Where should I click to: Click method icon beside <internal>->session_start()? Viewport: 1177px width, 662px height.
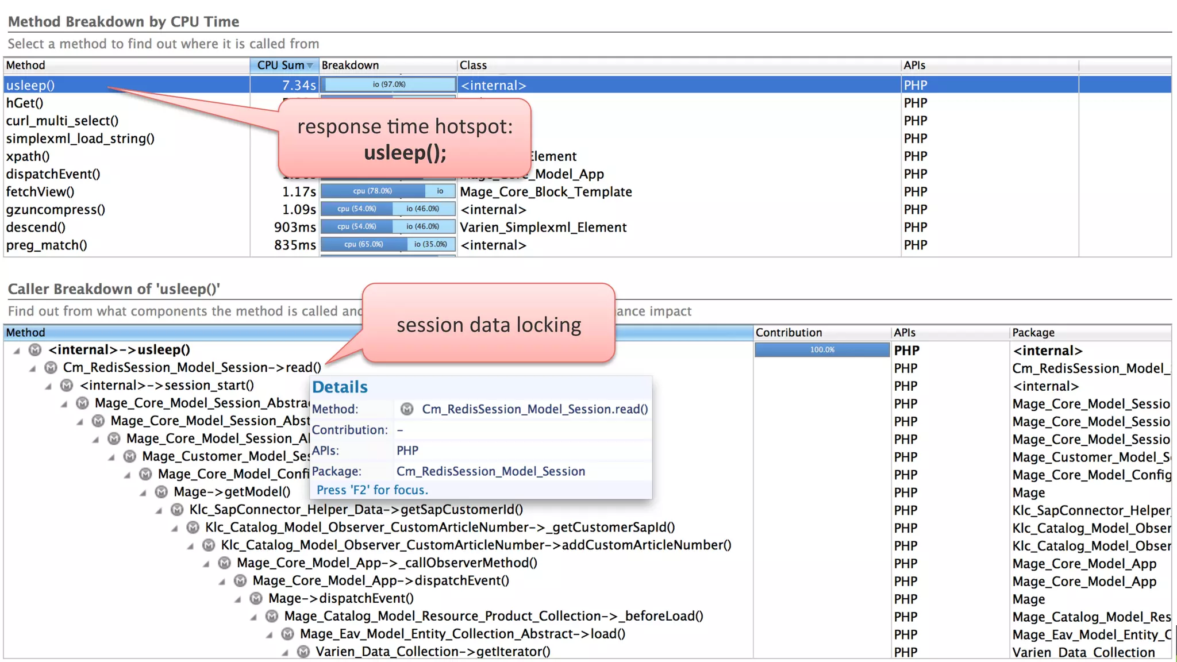coord(67,385)
